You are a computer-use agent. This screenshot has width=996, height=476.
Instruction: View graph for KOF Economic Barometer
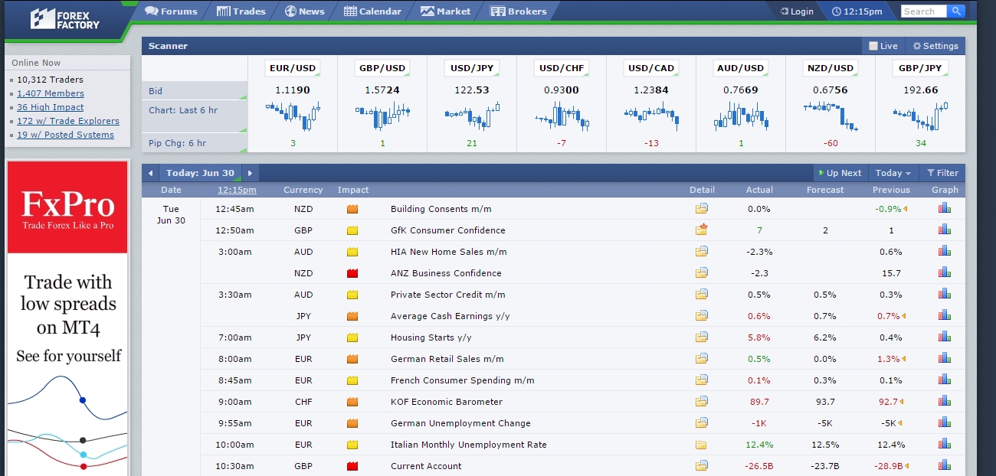click(x=945, y=401)
